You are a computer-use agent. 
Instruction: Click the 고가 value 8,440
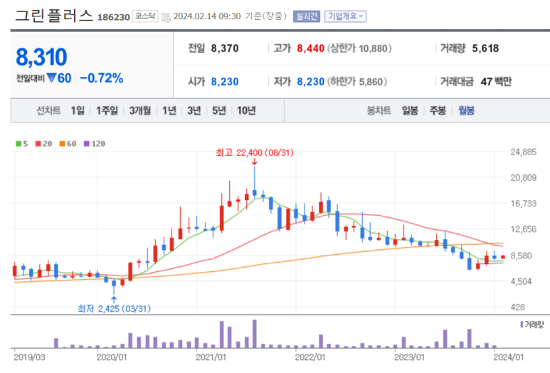[310, 48]
